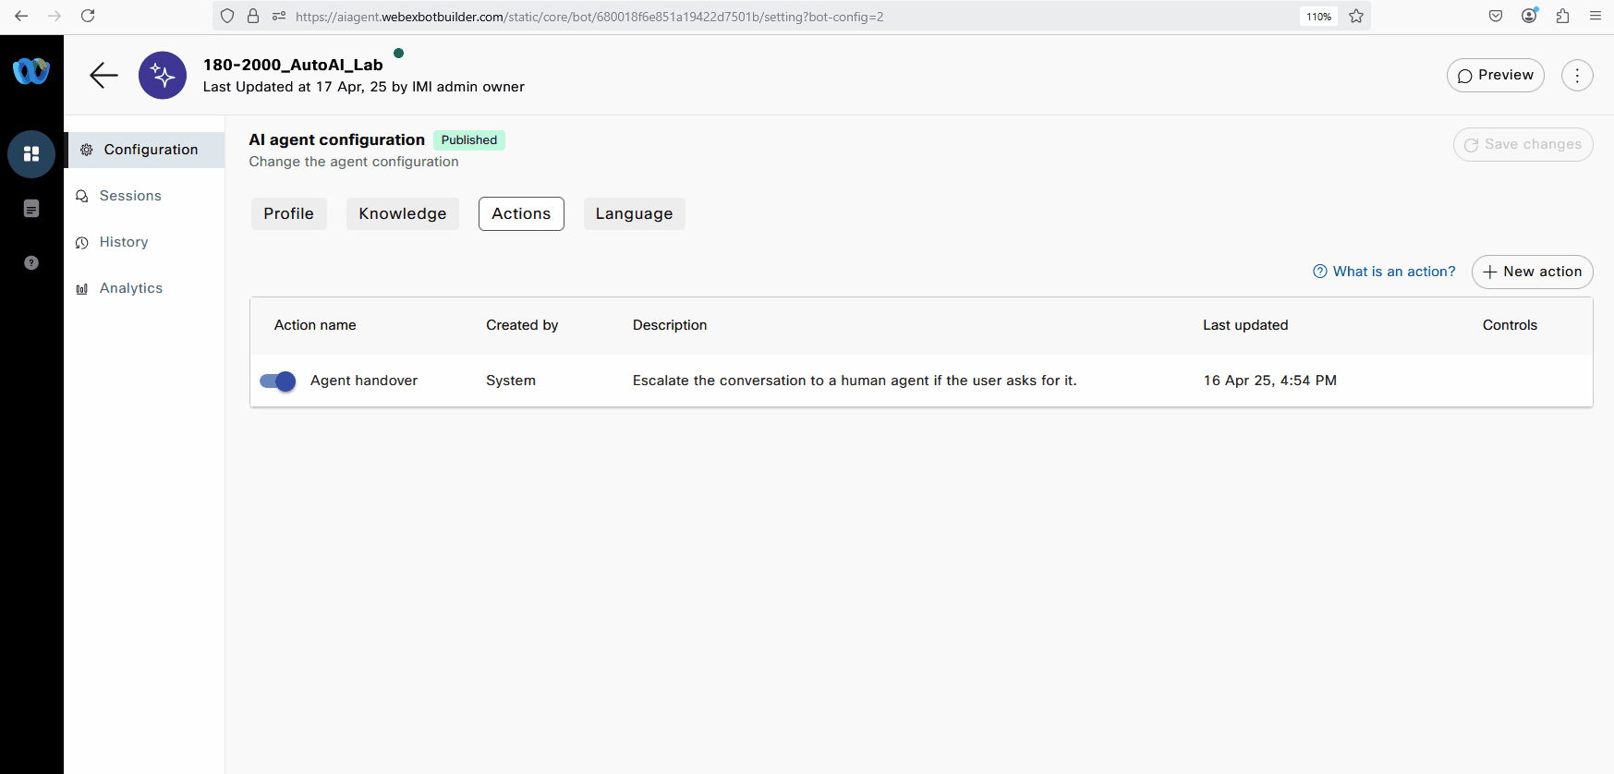
Task: Click the Webex logo icon
Action: (31, 71)
